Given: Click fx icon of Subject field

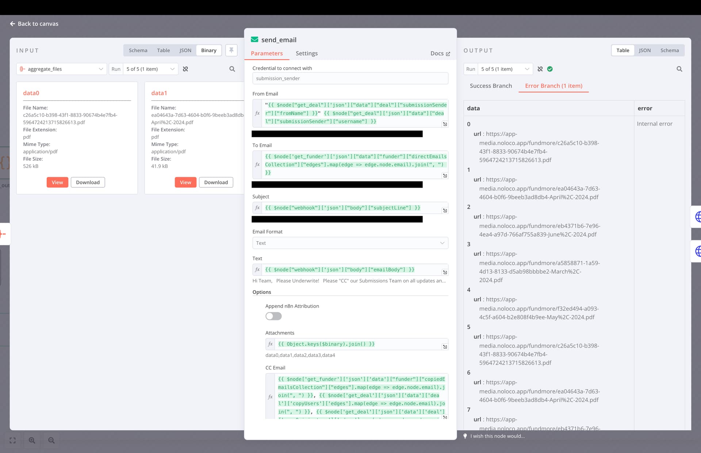Looking at the screenshot, I should point(257,208).
